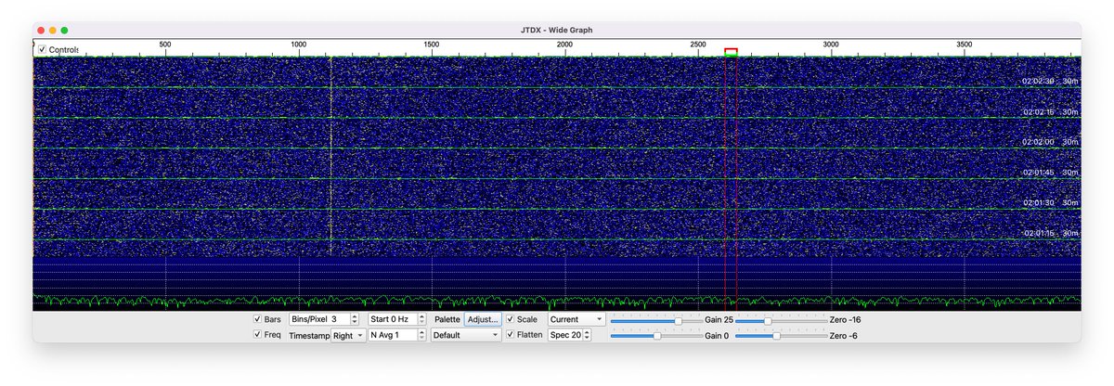Screen dimensions: 1114x386
Task: Click inside the N Avg 1 field
Action: tap(392, 335)
